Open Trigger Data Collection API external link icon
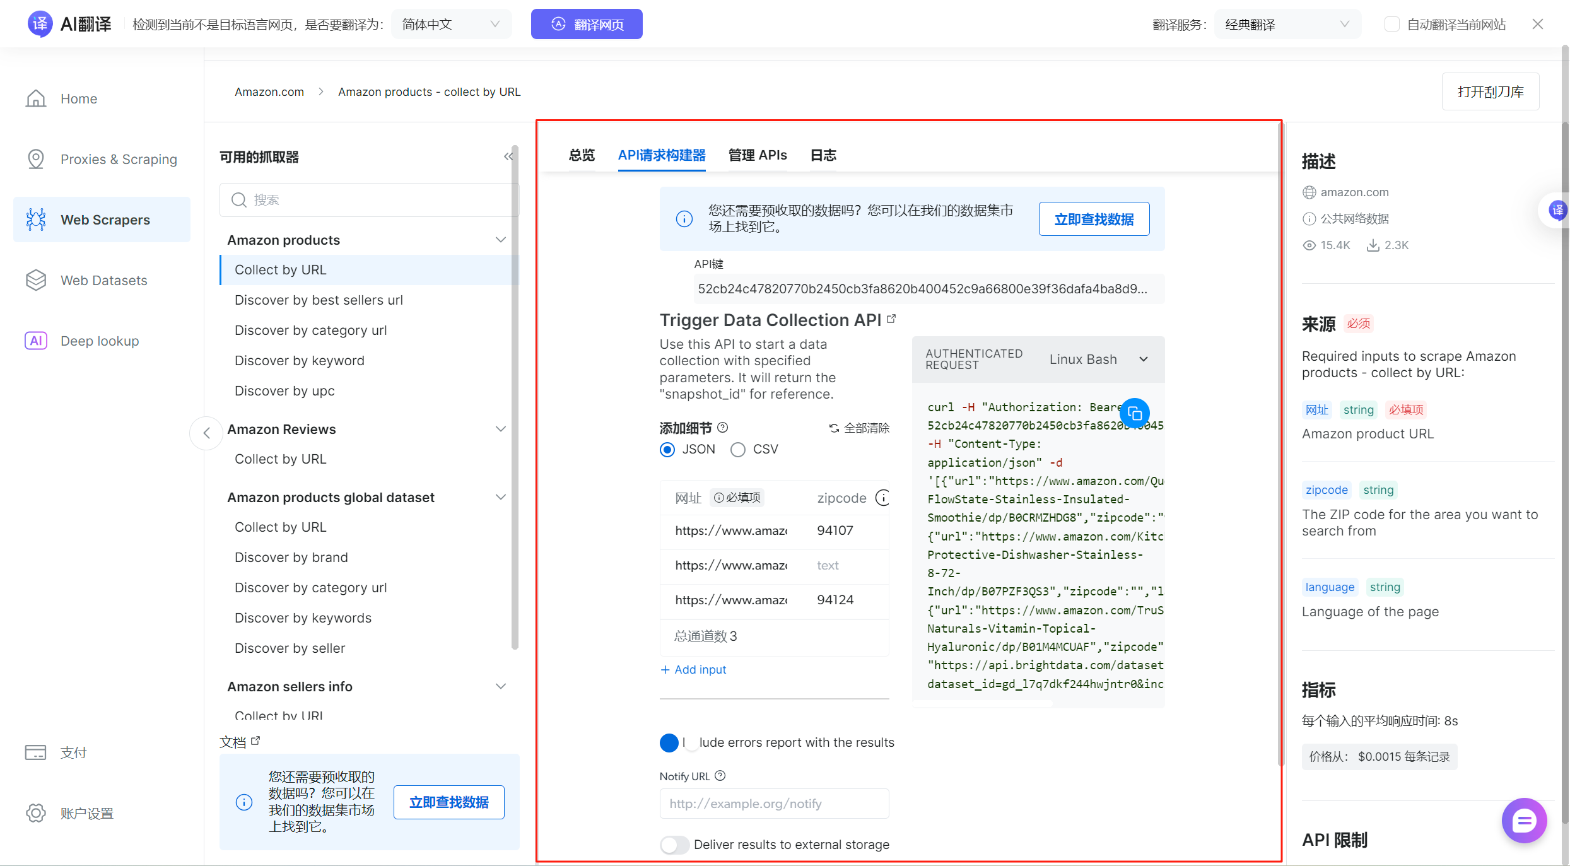1570x866 pixels. tap(891, 319)
